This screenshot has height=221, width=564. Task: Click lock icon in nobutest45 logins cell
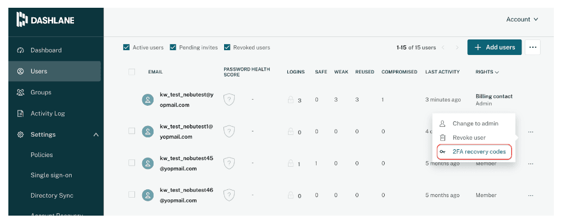click(x=290, y=164)
